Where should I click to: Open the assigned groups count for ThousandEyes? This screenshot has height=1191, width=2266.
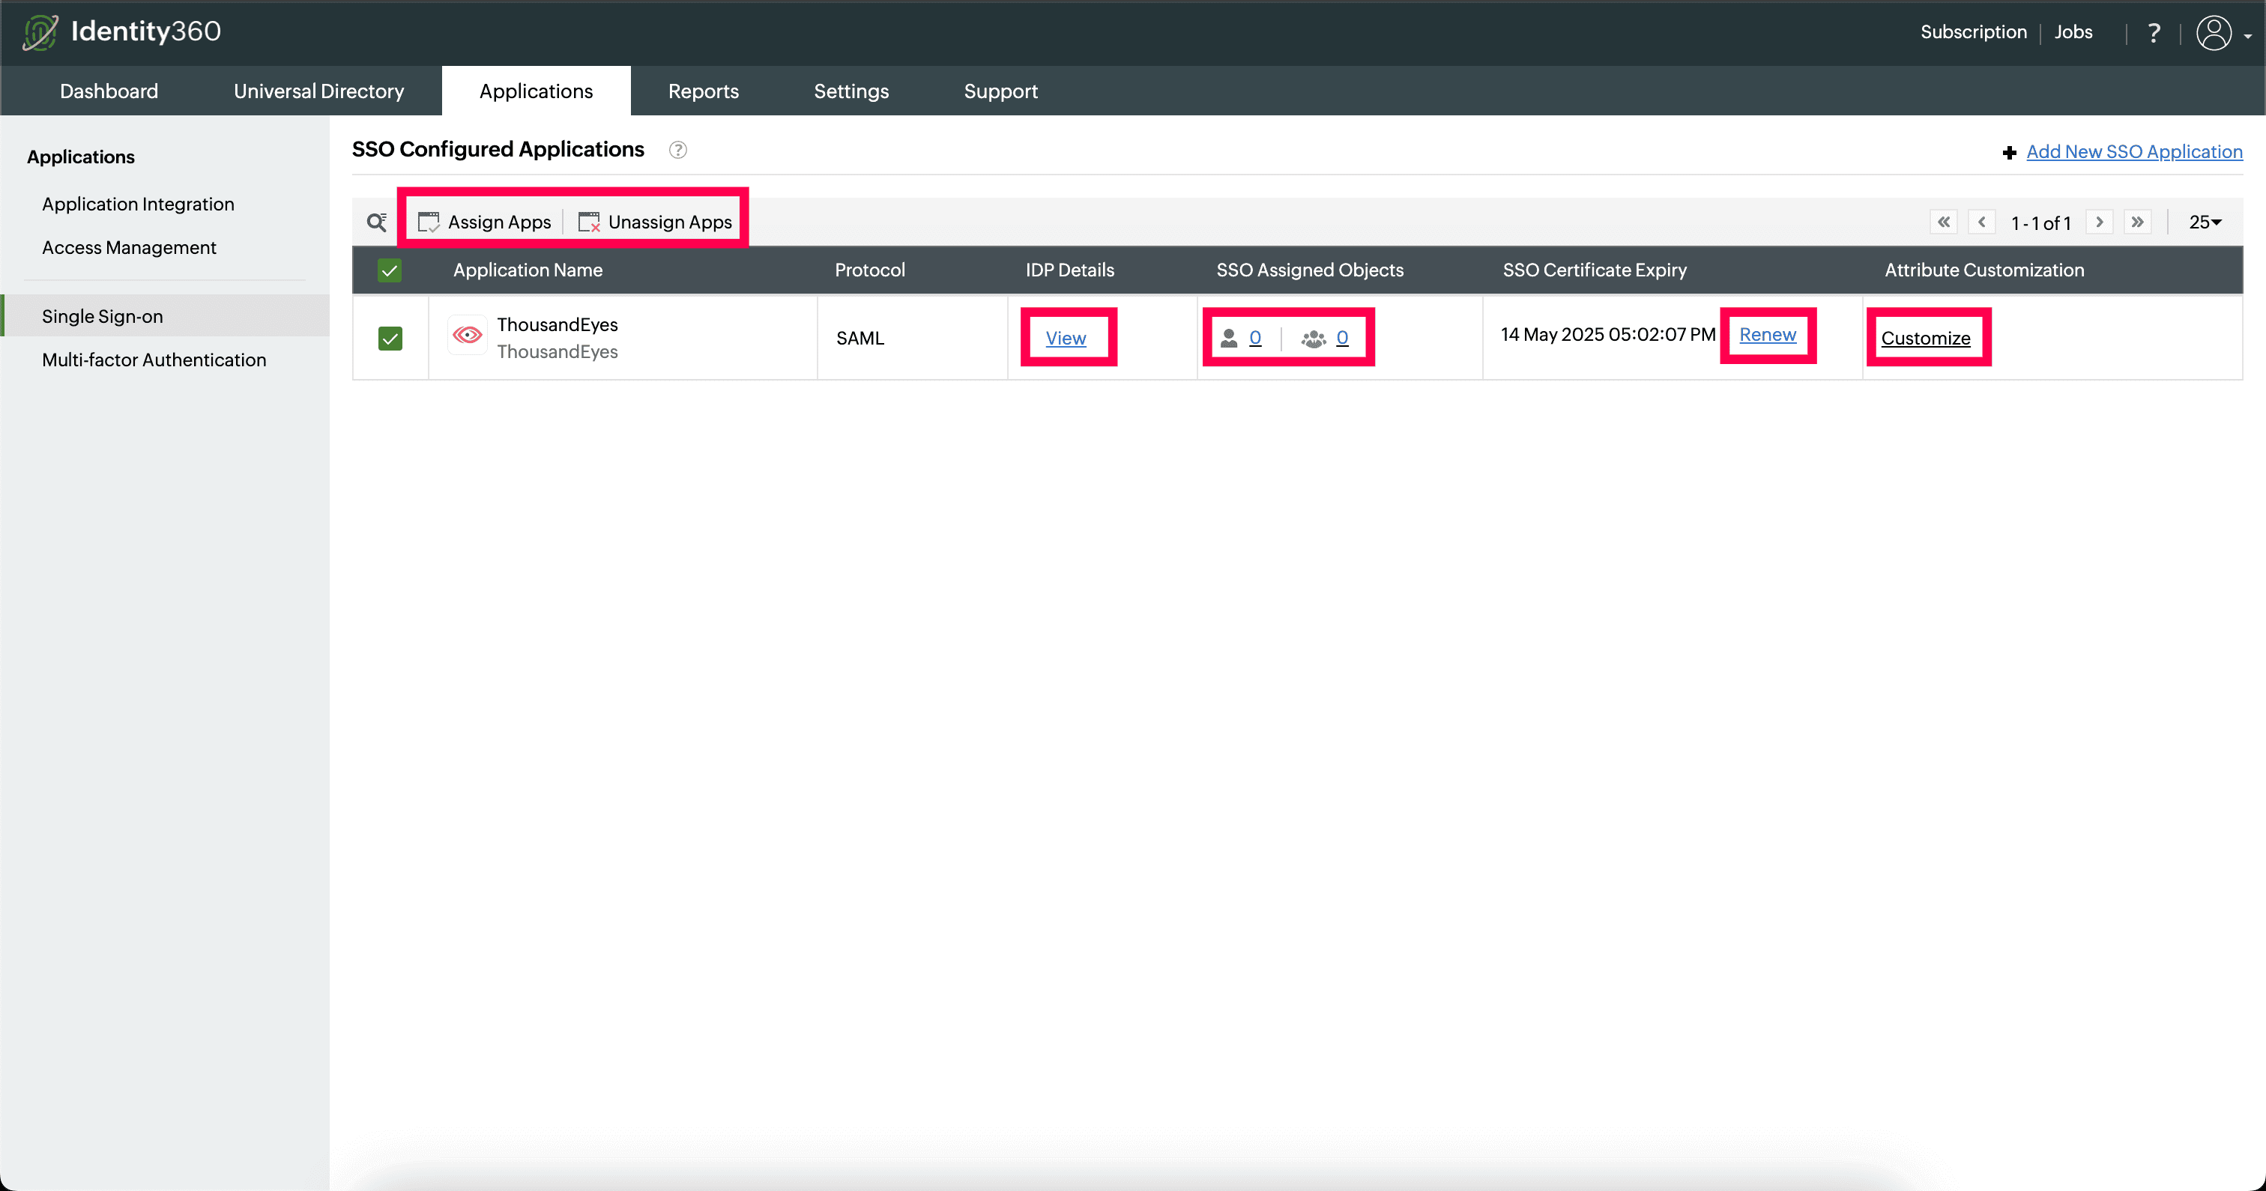(1341, 338)
